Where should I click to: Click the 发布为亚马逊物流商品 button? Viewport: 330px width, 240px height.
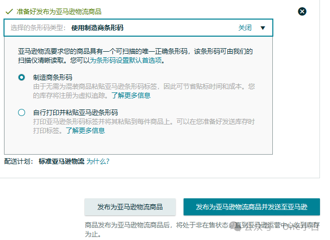coord(130,207)
